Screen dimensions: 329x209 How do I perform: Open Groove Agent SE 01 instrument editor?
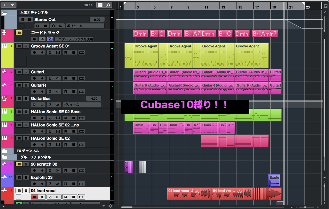(58, 53)
